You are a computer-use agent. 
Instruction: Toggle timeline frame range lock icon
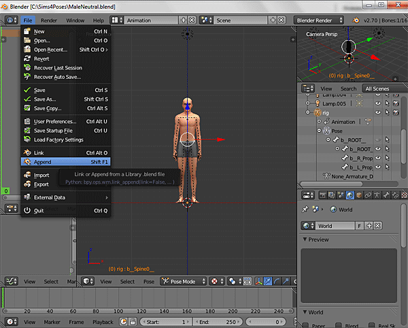pos(133,322)
